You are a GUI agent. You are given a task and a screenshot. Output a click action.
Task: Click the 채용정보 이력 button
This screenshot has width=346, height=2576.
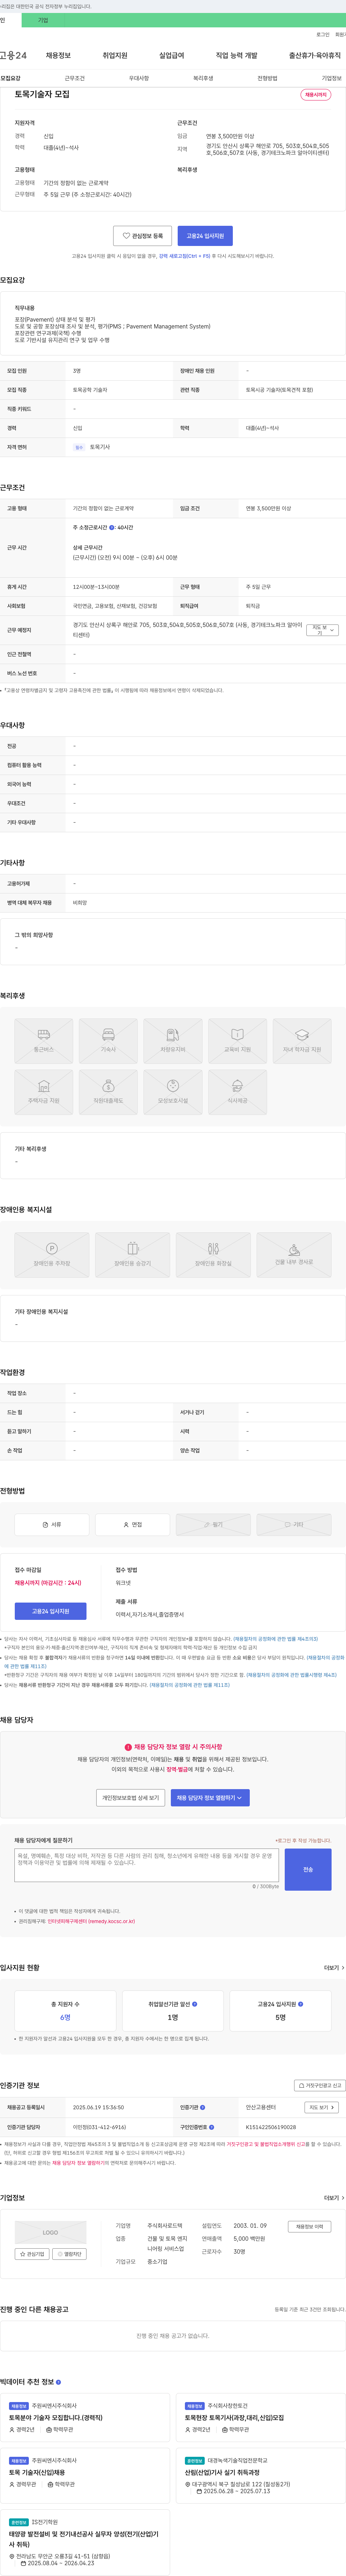pyautogui.click(x=309, y=2227)
